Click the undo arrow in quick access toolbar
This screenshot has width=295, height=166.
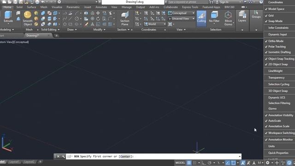pyautogui.click(x=43, y=2)
